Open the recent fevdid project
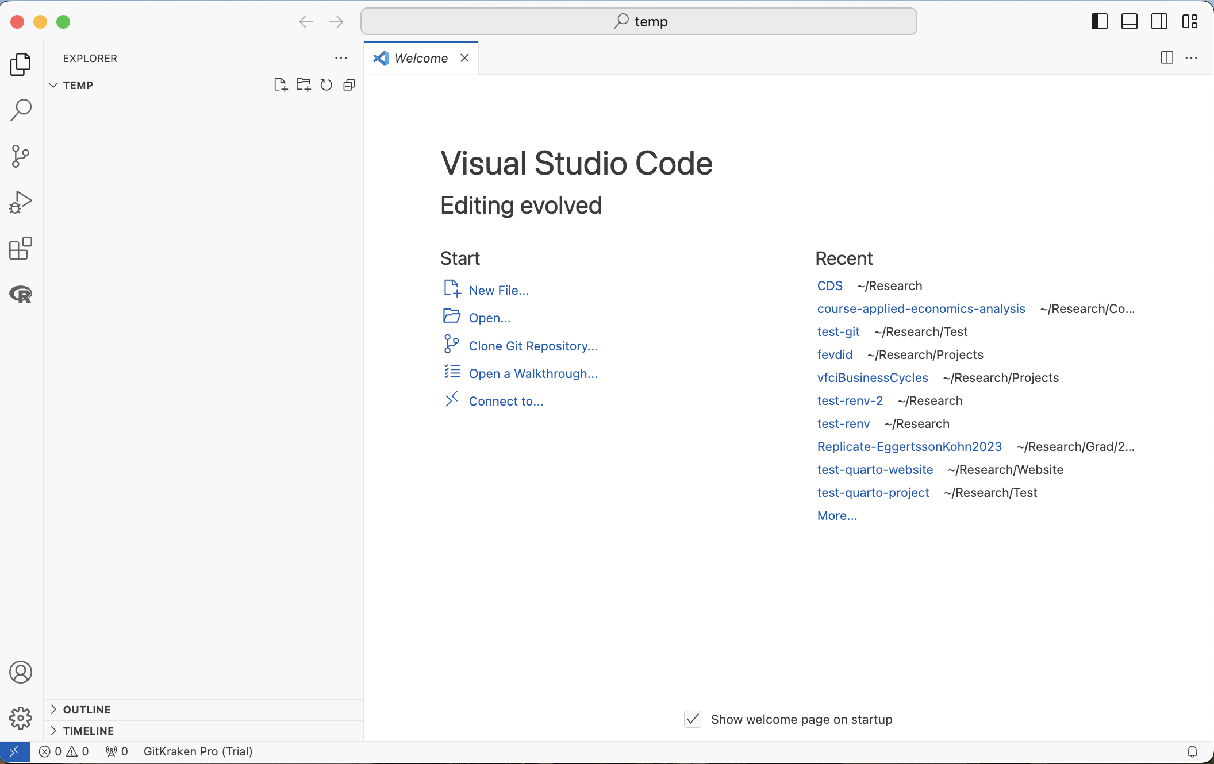This screenshot has height=764, width=1214. click(835, 354)
